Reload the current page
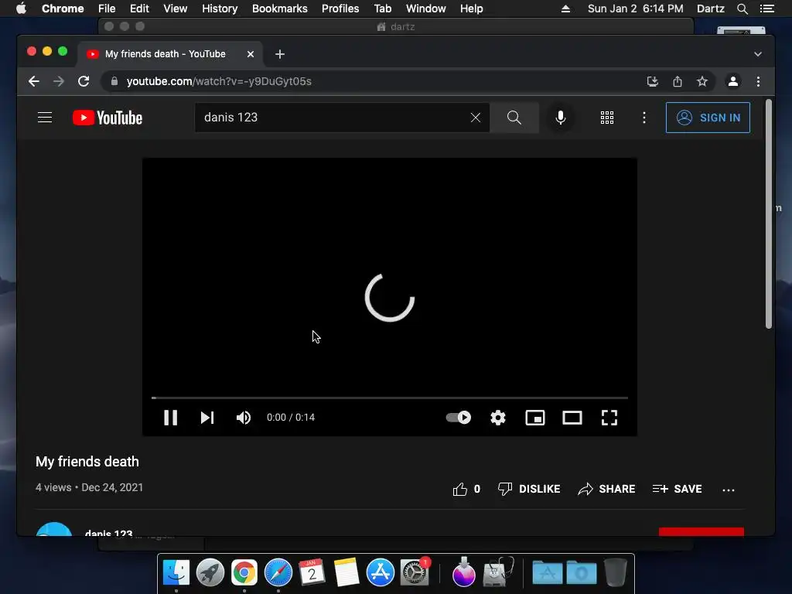 pyautogui.click(x=84, y=81)
